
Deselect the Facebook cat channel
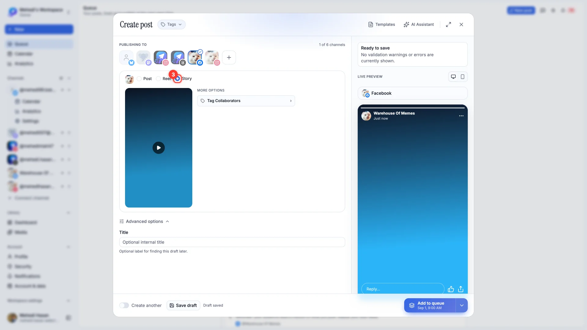195,57
